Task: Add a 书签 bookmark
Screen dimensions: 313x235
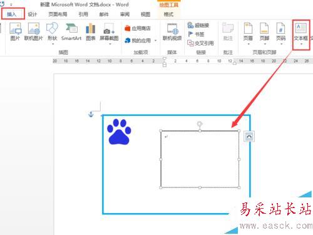Action: [x=196, y=34]
